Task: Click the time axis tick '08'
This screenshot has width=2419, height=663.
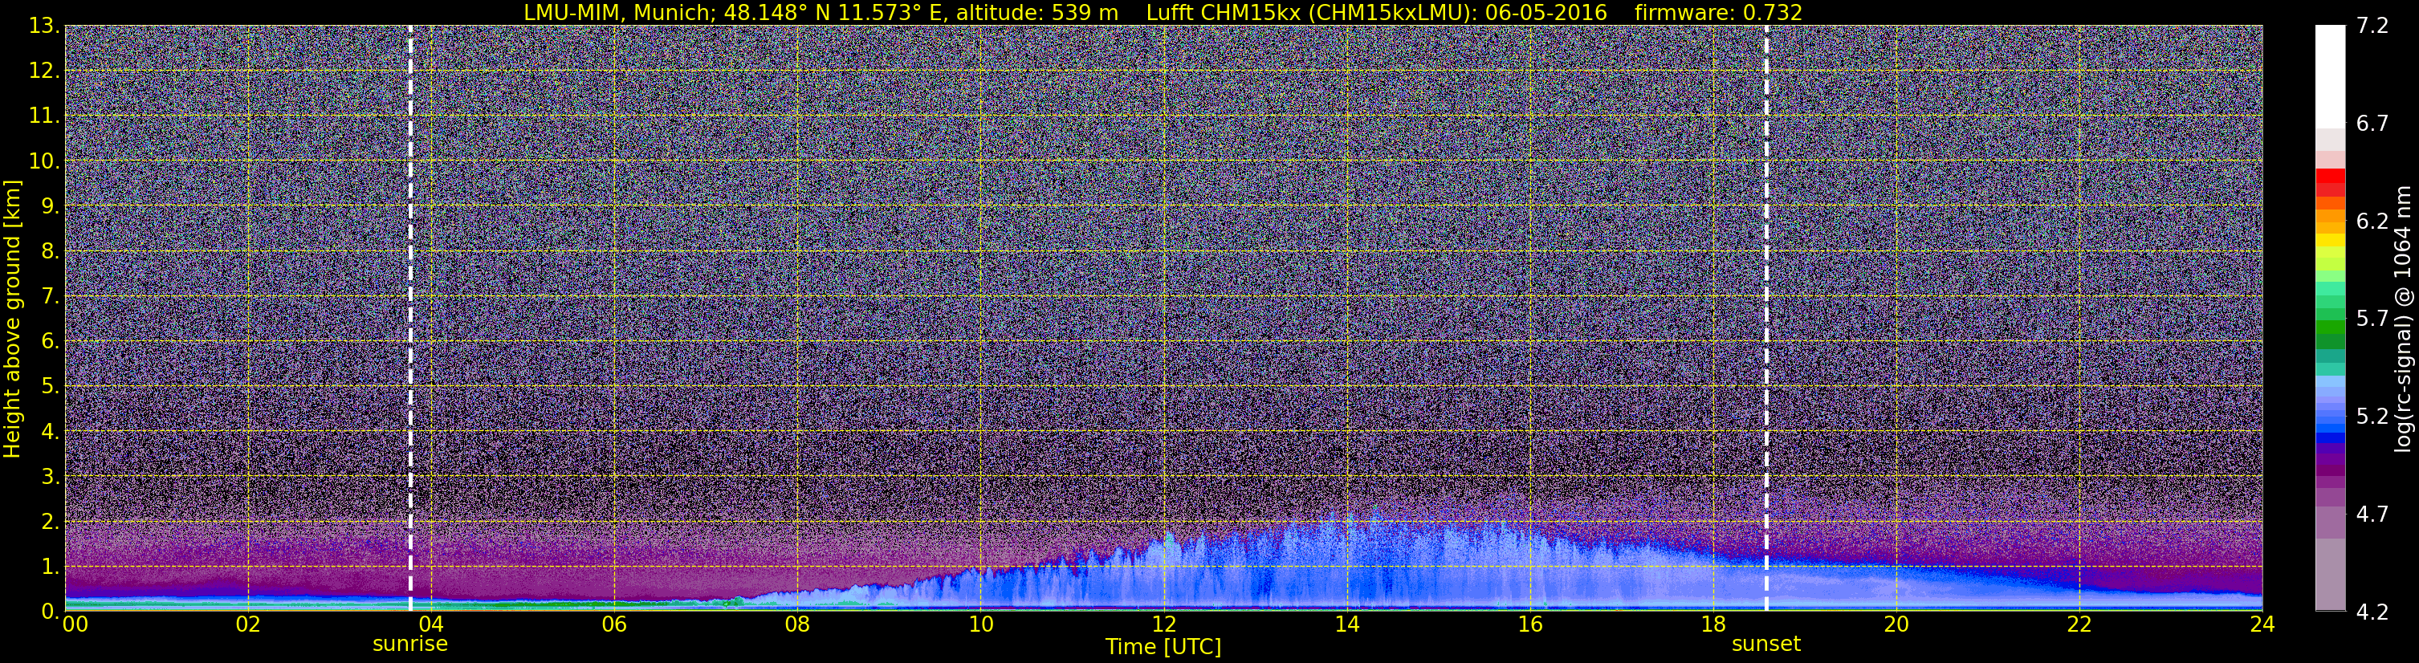Action: pos(797,624)
